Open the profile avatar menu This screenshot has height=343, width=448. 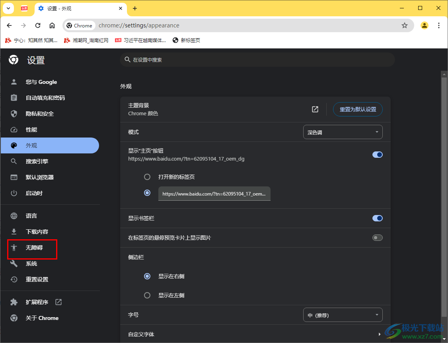(x=424, y=25)
